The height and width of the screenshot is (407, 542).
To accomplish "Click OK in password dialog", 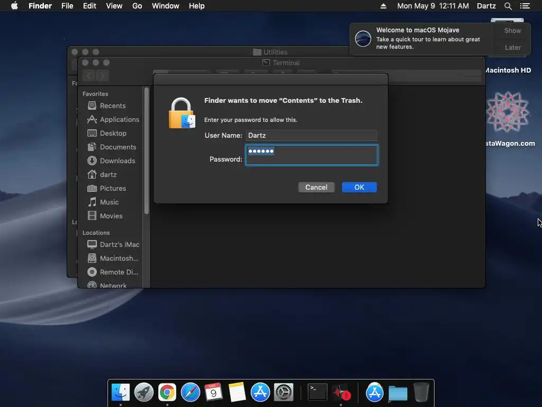I will pyautogui.click(x=359, y=187).
